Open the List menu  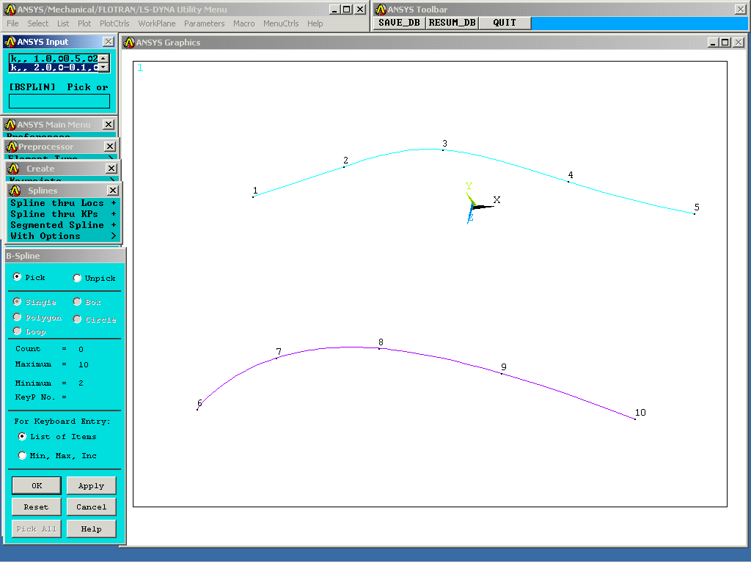pos(63,23)
